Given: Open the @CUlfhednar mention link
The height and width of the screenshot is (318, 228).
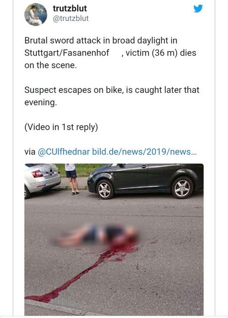Looking at the screenshot, I should tap(64, 152).
